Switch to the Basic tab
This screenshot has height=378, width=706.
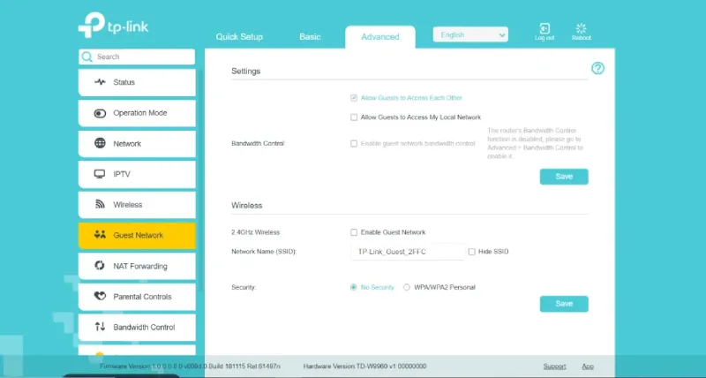point(310,37)
